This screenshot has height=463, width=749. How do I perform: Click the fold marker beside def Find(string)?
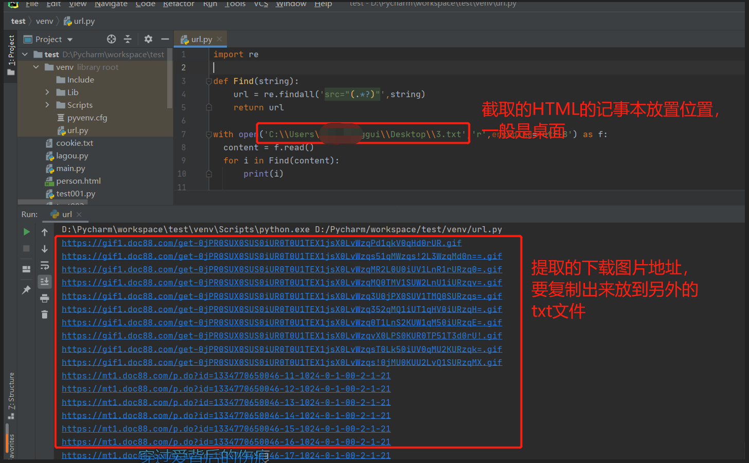click(209, 81)
